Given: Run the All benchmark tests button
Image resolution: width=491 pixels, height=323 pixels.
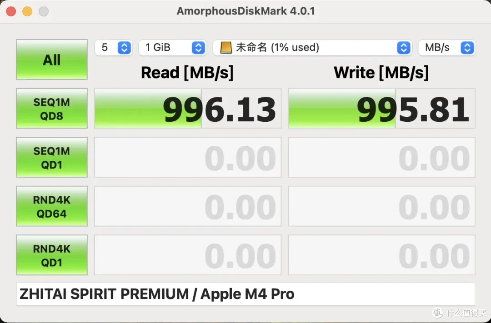Looking at the screenshot, I should [52, 60].
